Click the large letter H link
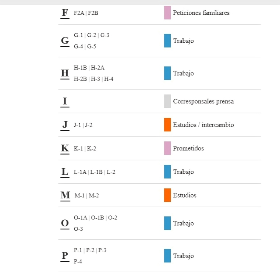The image size is (280, 272). tap(65, 73)
